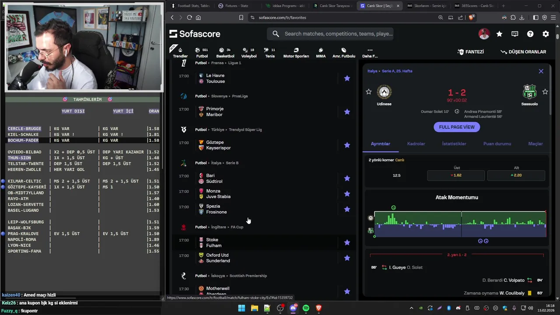Screen dimensions: 560x315
Task: Unfavorite the Spezia vs Frosinone match
Action: 347,209
